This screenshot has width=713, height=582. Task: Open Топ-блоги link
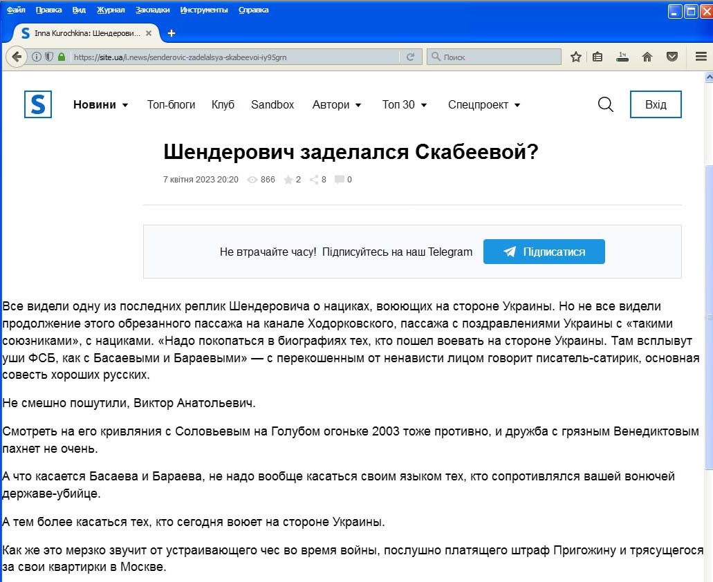(x=171, y=105)
